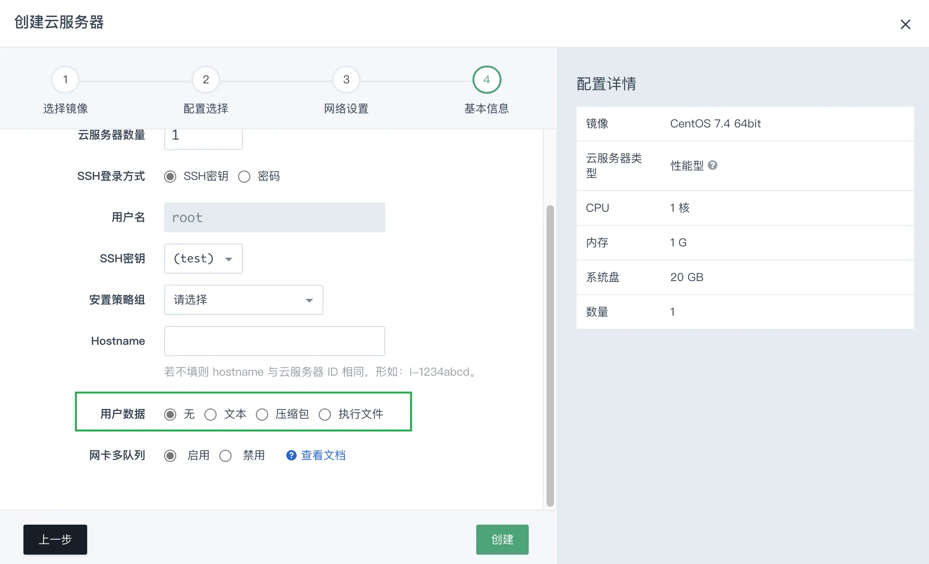
Task: Select 密码 as the SSH login method
Action: tap(244, 177)
